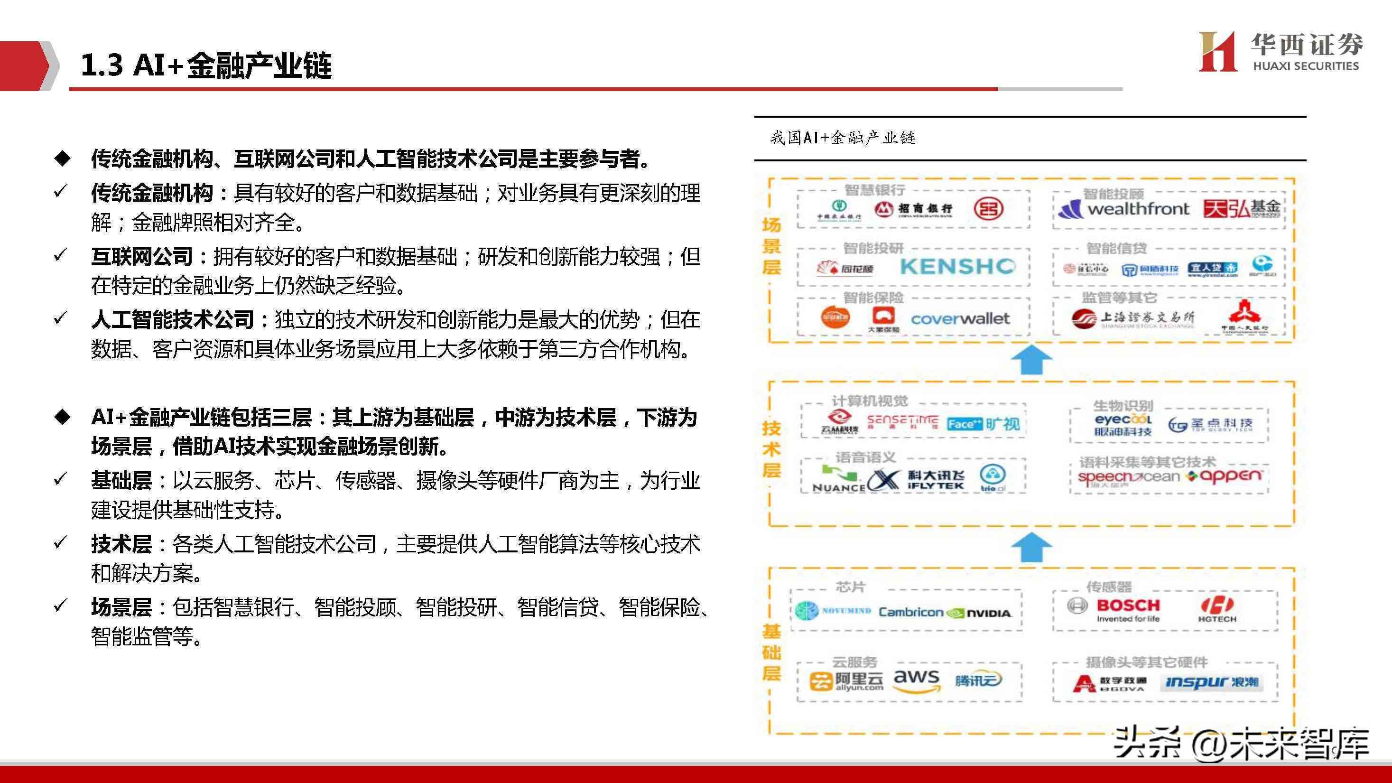The width and height of the screenshot is (1392, 783).
Task: Click the "摄像头等其它硬件" heading
Action: [x=1147, y=662]
